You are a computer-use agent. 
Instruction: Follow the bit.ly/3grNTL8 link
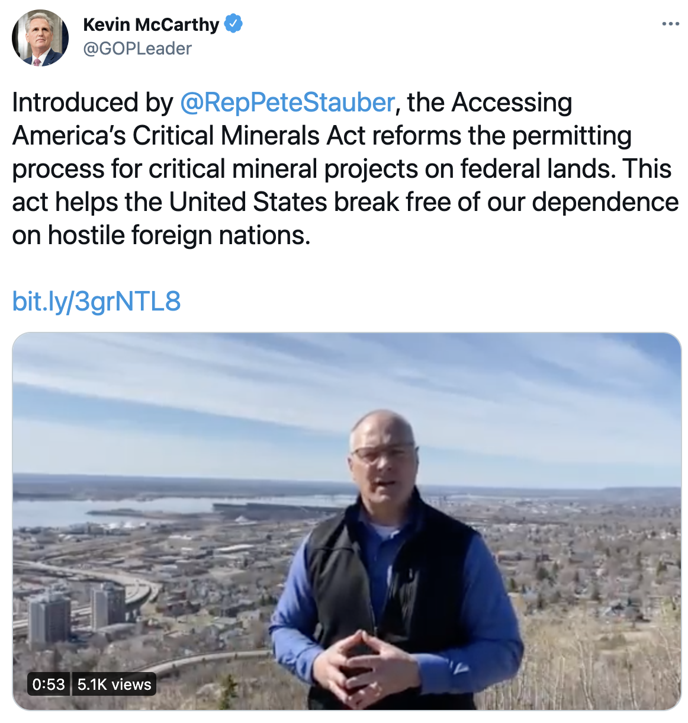(x=97, y=302)
